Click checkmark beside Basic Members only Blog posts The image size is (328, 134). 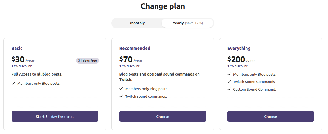tap(13, 84)
